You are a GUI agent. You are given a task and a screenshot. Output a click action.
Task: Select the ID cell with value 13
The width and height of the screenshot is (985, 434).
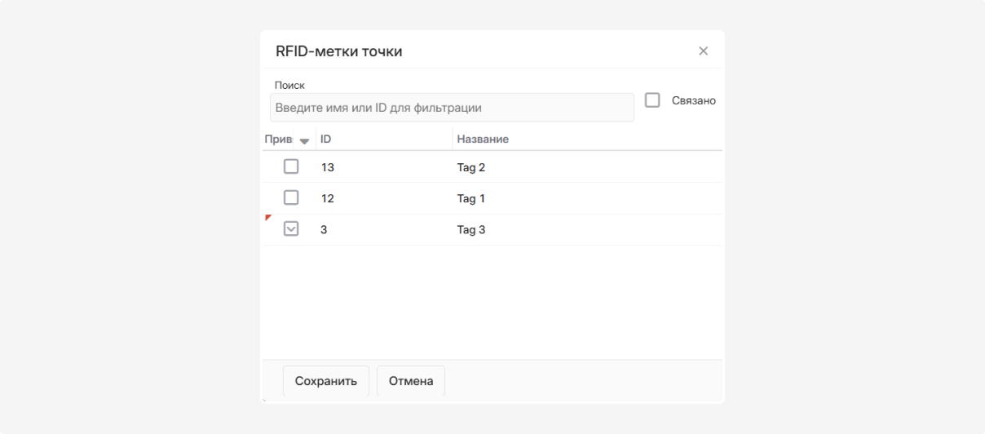[328, 167]
